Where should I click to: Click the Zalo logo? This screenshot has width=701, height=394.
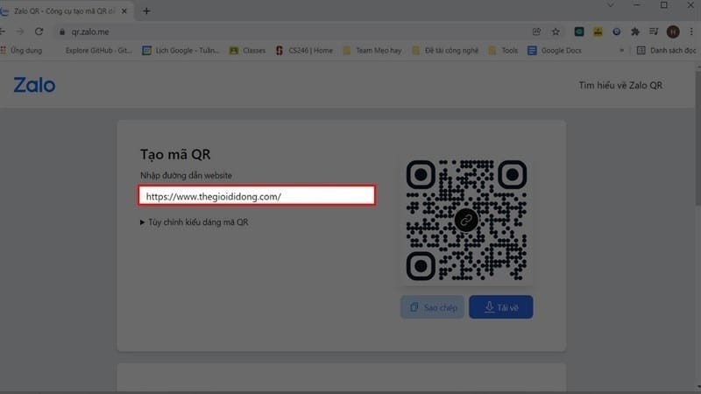pos(34,85)
